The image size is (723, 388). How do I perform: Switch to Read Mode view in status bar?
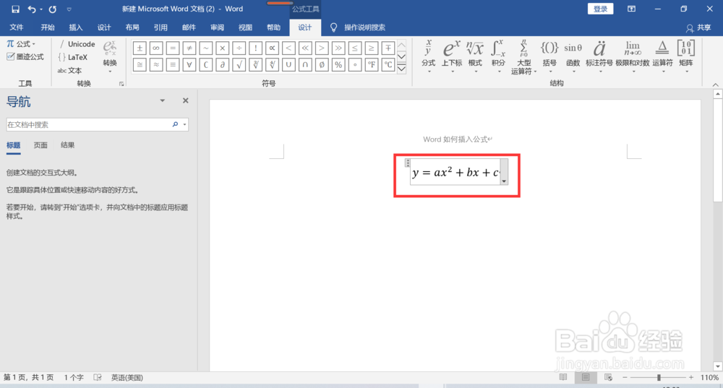coord(563,377)
